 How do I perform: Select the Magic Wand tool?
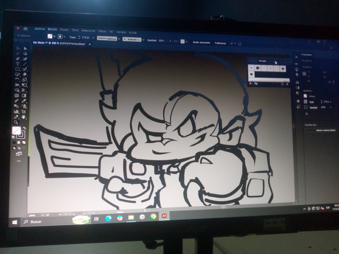[x=18, y=53]
